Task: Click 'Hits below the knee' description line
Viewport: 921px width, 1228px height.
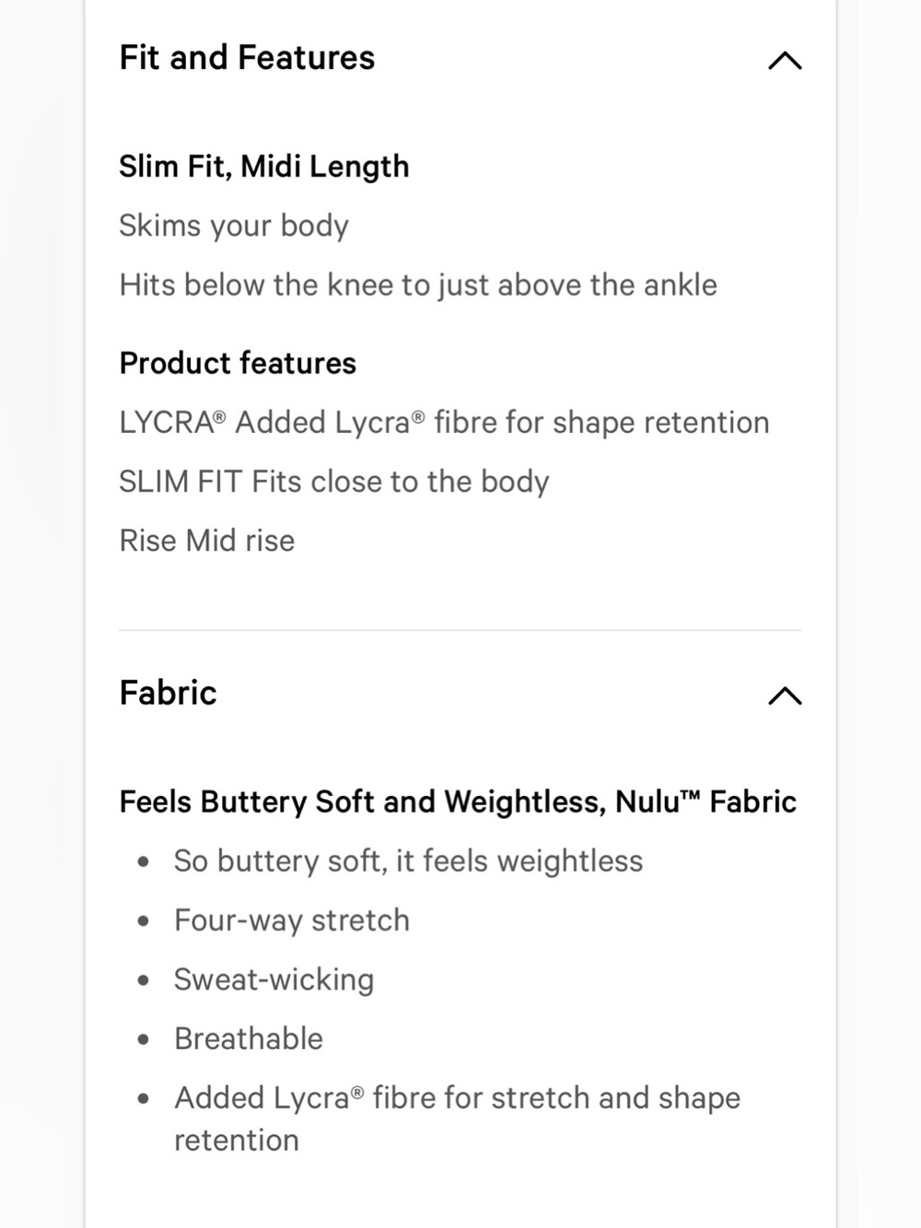Action: pos(418,285)
